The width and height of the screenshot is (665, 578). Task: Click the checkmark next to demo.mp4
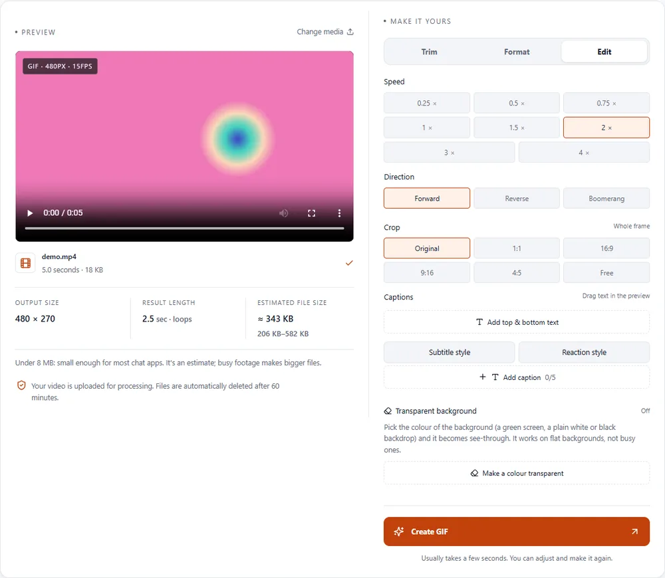click(x=349, y=263)
